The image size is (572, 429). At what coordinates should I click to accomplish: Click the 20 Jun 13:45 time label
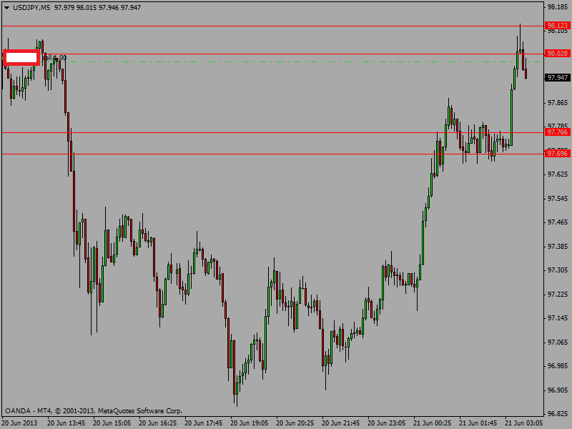(66, 423)
